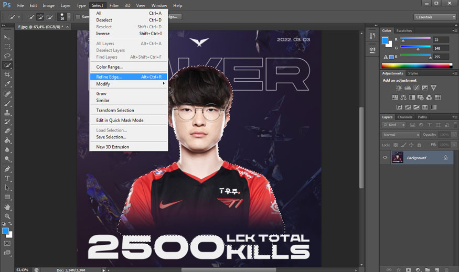Open the Layers panel options menu
Image resolution: width=459 pixels, height=272 pixels.
click(455, 117)
